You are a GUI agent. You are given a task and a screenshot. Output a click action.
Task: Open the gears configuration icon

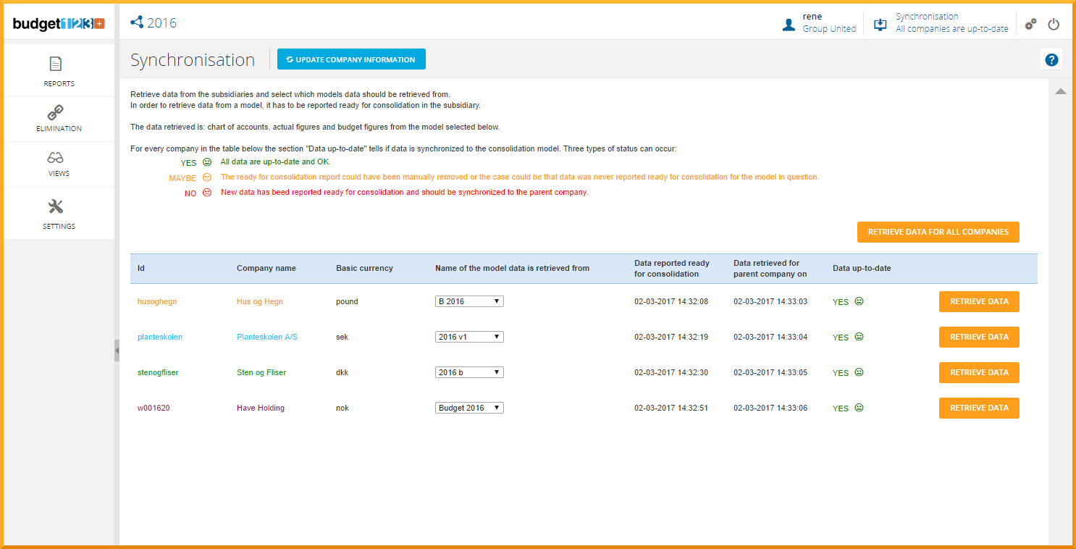coord(1030,24)
